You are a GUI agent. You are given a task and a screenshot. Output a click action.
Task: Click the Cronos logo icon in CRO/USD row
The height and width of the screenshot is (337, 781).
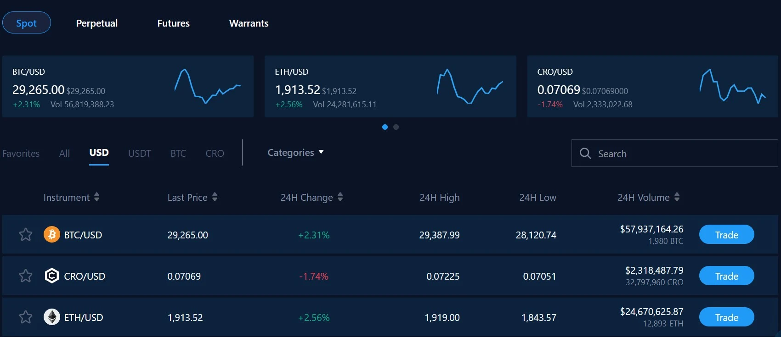pos(52,276)
